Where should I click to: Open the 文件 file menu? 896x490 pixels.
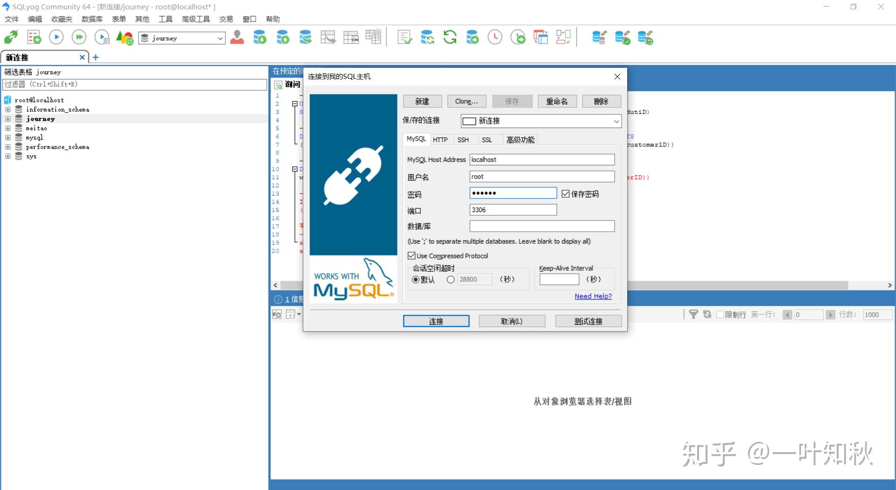click(12, 19)
